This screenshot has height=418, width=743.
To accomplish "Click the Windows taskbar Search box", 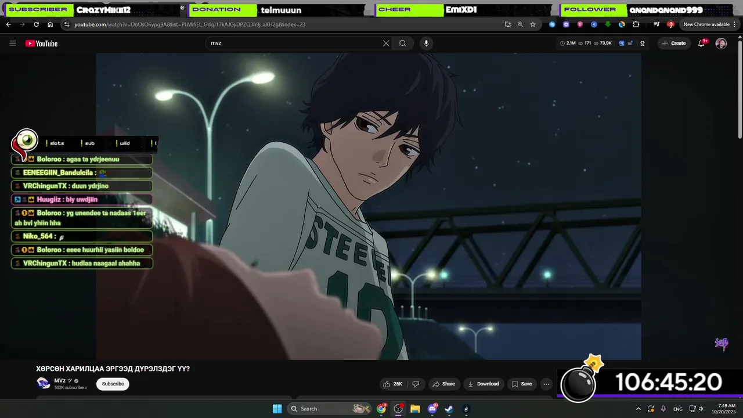I will pyautogui.click(x=330, y=409).
